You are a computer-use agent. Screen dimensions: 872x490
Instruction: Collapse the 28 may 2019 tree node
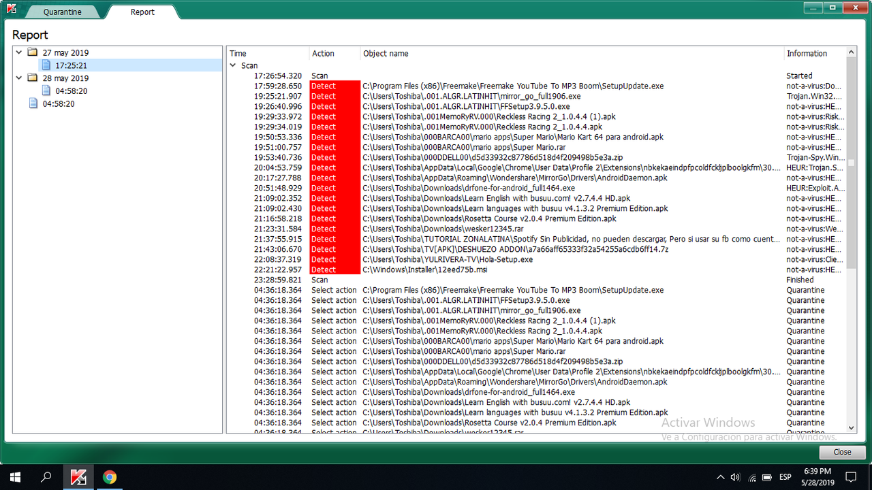[x=19, y=78]
